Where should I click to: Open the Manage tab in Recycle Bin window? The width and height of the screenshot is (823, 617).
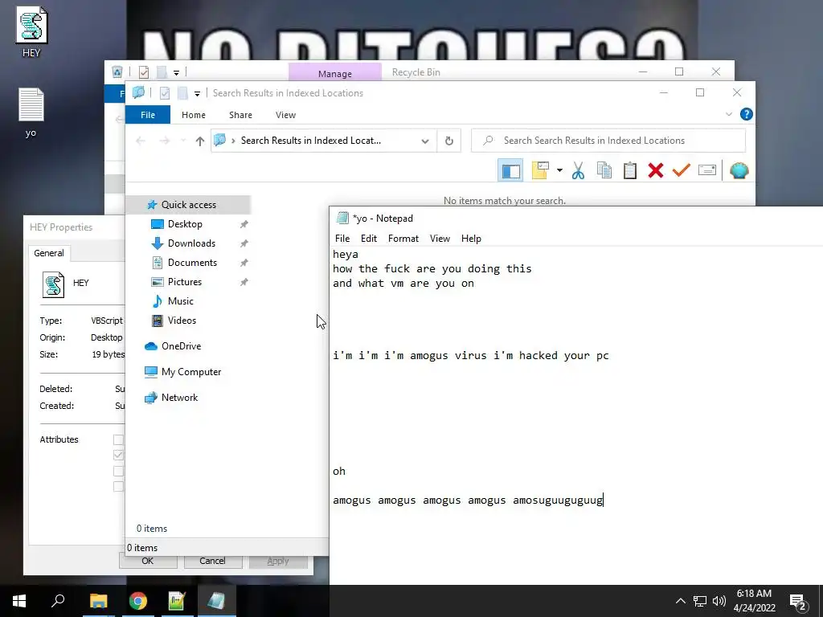[335, 73]
